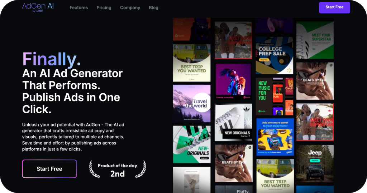The height and width of the screenshot is (193, 367).
Task: Select the Unleash your ad potential paragraph
Action: pyautogui.click(x=73, y=137)
